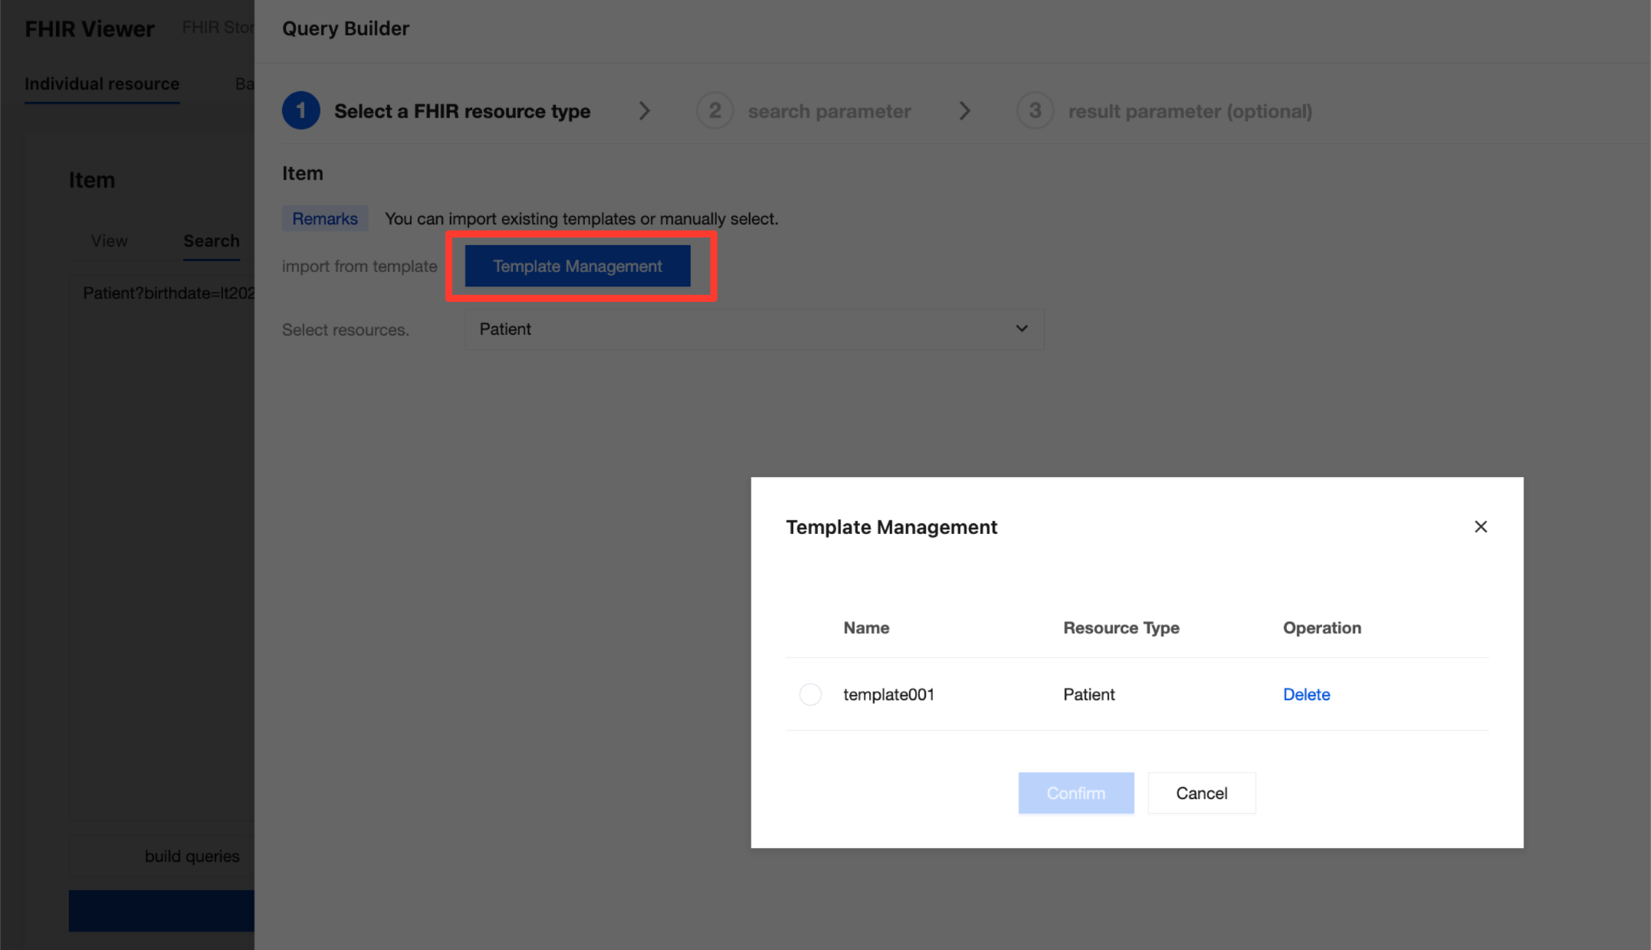Open the View tab in Item panel
1651x950 pixels.
(x=109, y=241)
